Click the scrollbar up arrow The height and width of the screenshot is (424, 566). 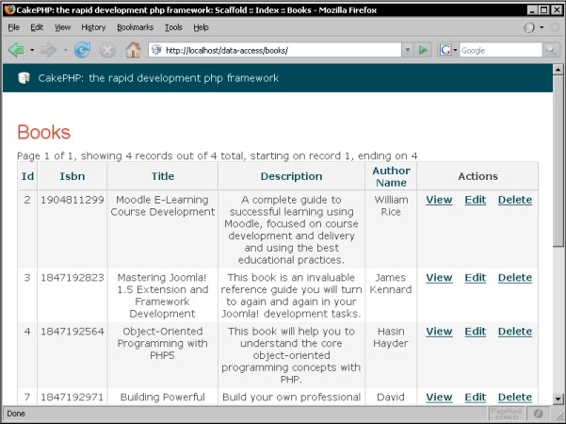(x=558, y=70)
